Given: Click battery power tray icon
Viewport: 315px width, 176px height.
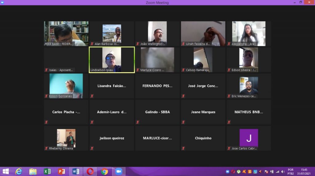Looking at the screenshot, I should (272, 172).
